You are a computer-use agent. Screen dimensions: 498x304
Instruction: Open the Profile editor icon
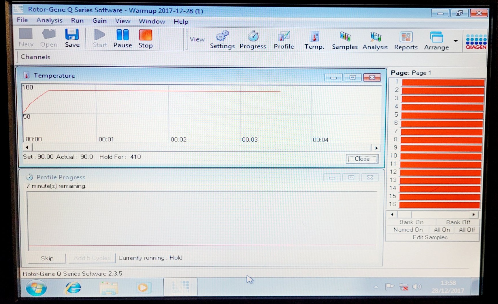pos(284,40)
